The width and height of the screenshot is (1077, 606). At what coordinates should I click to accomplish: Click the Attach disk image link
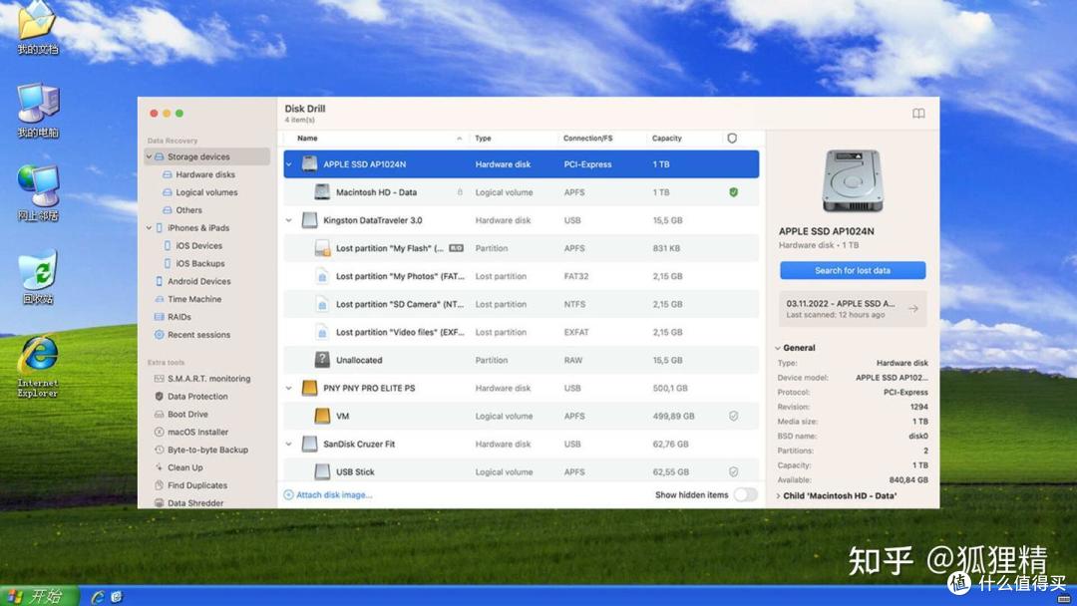pyautogui.click(x=328, y=494)
